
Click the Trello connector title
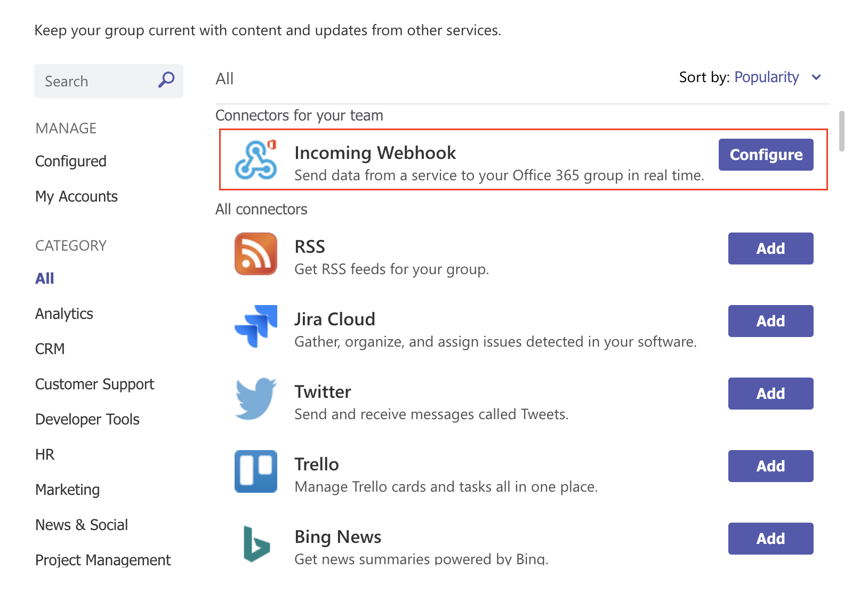click(x=317, y=464)
